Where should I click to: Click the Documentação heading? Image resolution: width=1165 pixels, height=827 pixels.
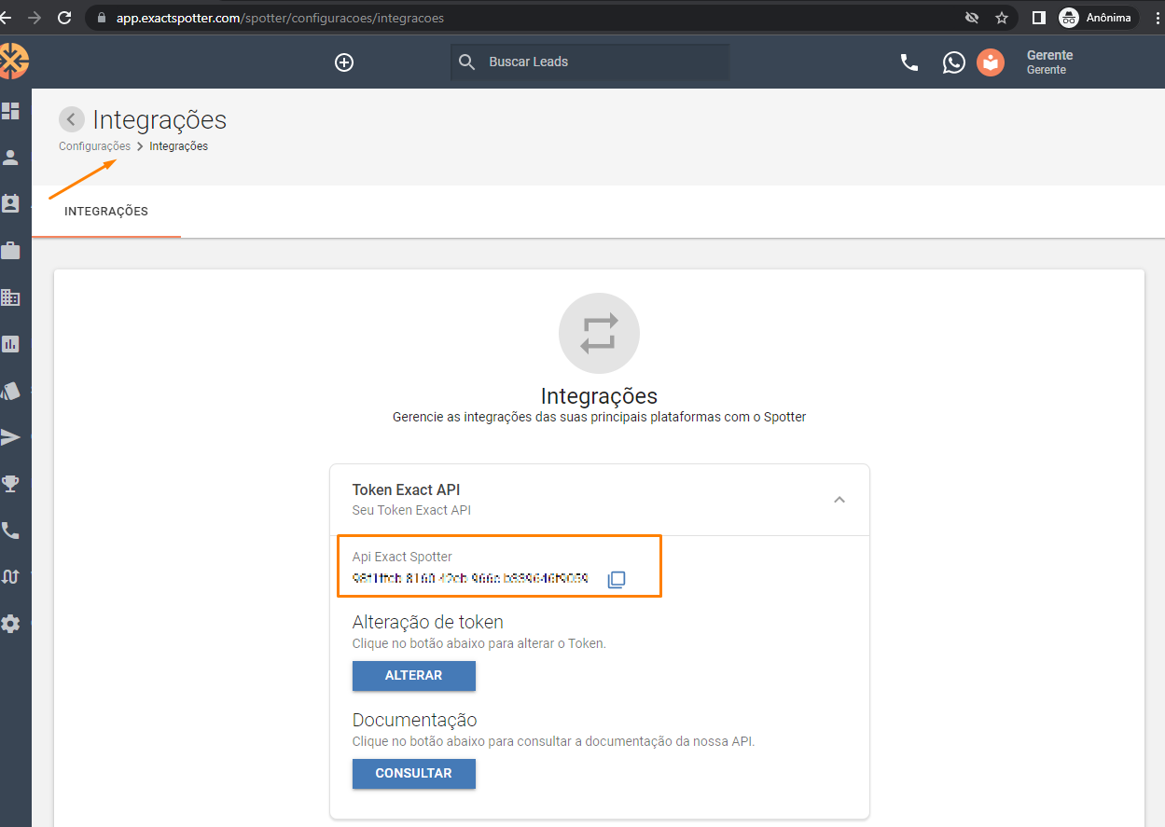pyautogui.click(x=414, y=720)
